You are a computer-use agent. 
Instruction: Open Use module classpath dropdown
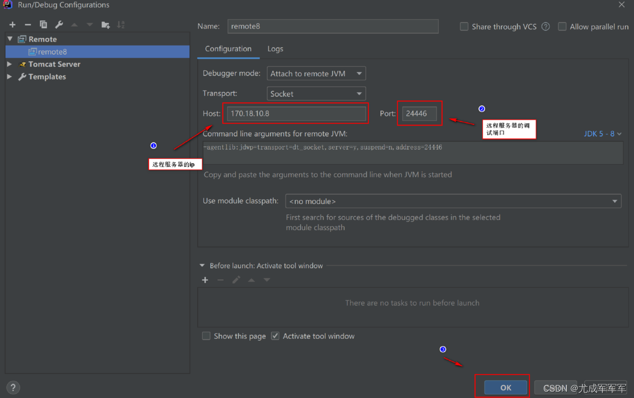pyautogui.click(x=453, y=201)
